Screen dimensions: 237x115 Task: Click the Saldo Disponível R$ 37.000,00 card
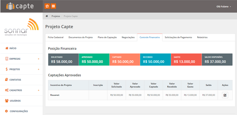217,59
